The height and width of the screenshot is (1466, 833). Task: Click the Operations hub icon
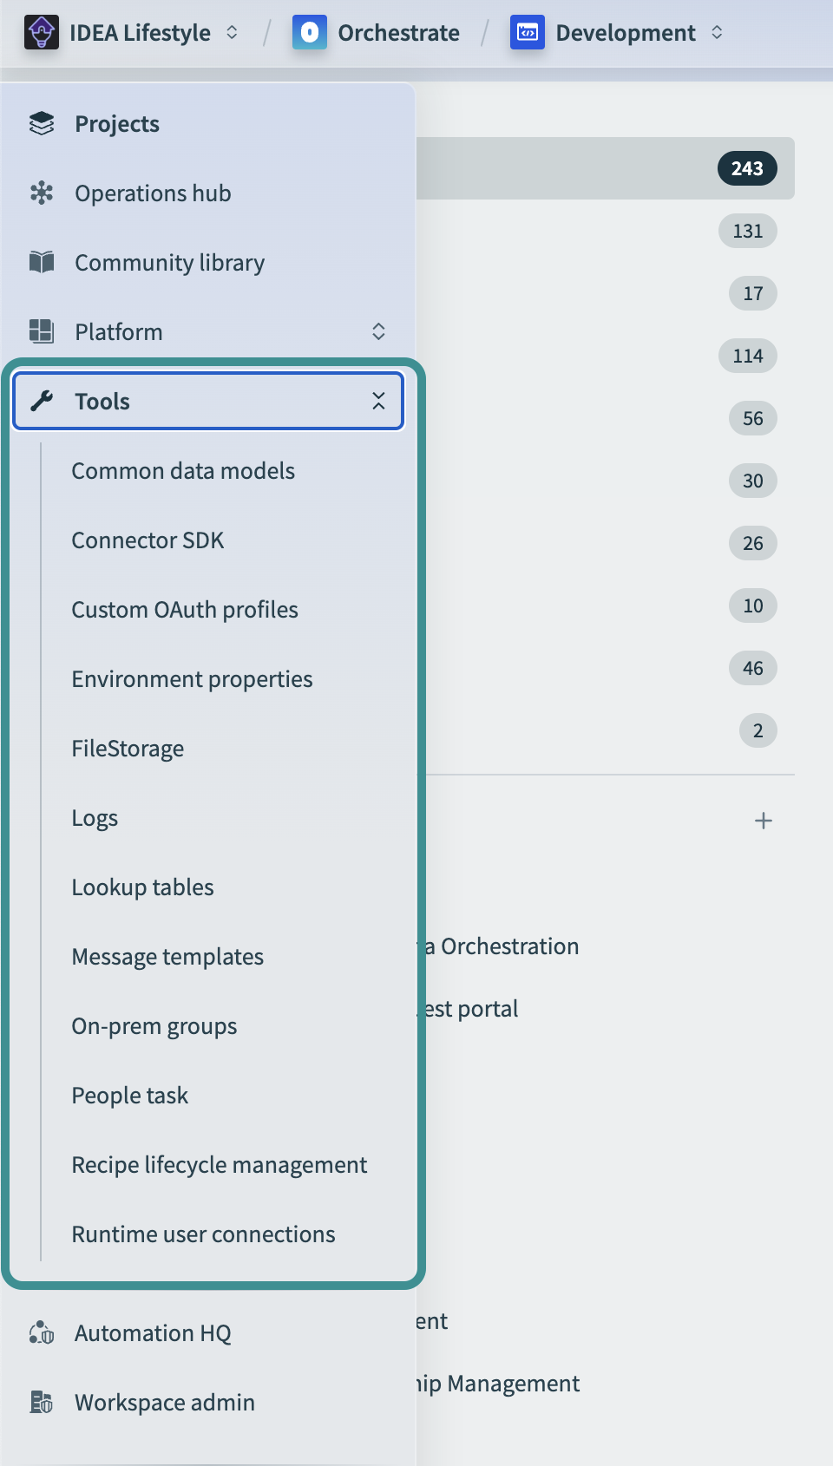(x=42, y=193)
